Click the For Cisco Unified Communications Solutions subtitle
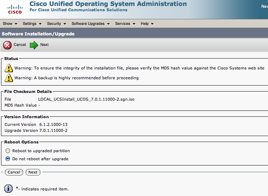 (78, 10)
